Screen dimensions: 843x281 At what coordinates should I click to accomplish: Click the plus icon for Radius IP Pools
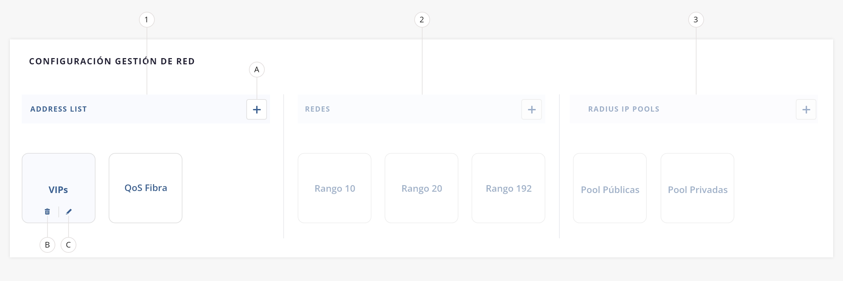[806, 110]
